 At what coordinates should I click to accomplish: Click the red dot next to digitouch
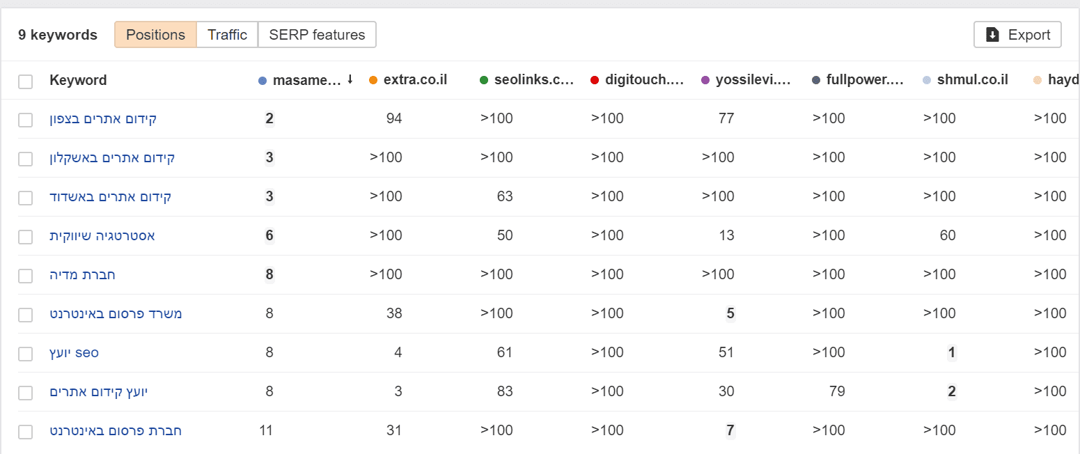tap(595, 81)
